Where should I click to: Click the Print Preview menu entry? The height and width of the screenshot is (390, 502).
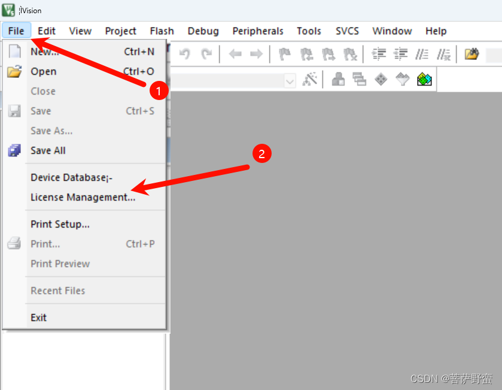click(84, 264)
